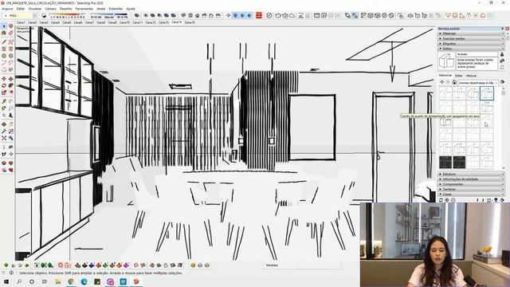The height and width of the screenshot is (287, 510).
Task: Pick the Paint Bucket tool
Action: click(x=4, y=33)
